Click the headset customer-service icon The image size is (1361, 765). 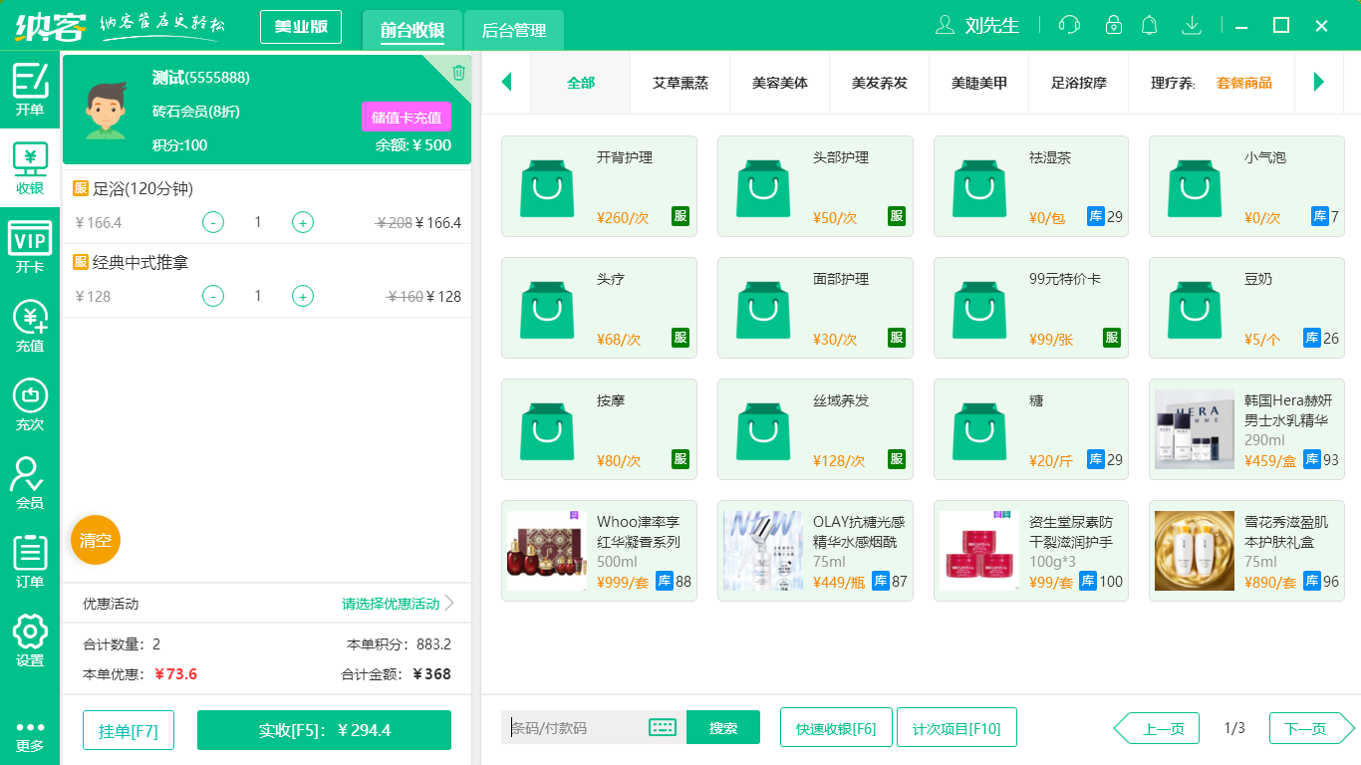tap(1068, 25)
